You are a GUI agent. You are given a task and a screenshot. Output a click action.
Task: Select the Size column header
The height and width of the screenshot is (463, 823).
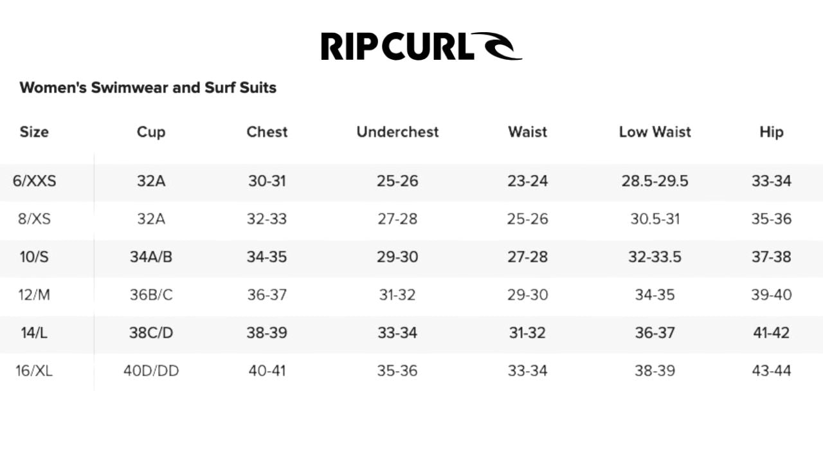(34, 132)
